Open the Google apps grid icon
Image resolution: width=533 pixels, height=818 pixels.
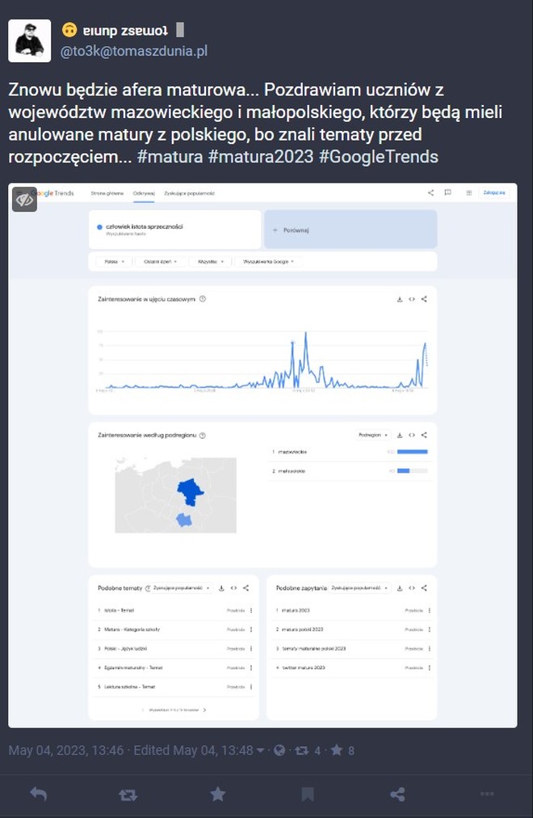click(x=469, y=193)
